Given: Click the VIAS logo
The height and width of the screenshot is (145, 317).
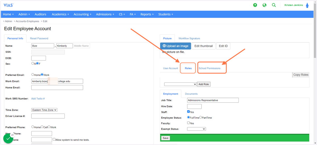Looking at the screenshot, I should coord(8,5).
